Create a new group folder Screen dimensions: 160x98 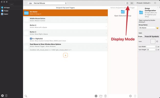[101, 96]
